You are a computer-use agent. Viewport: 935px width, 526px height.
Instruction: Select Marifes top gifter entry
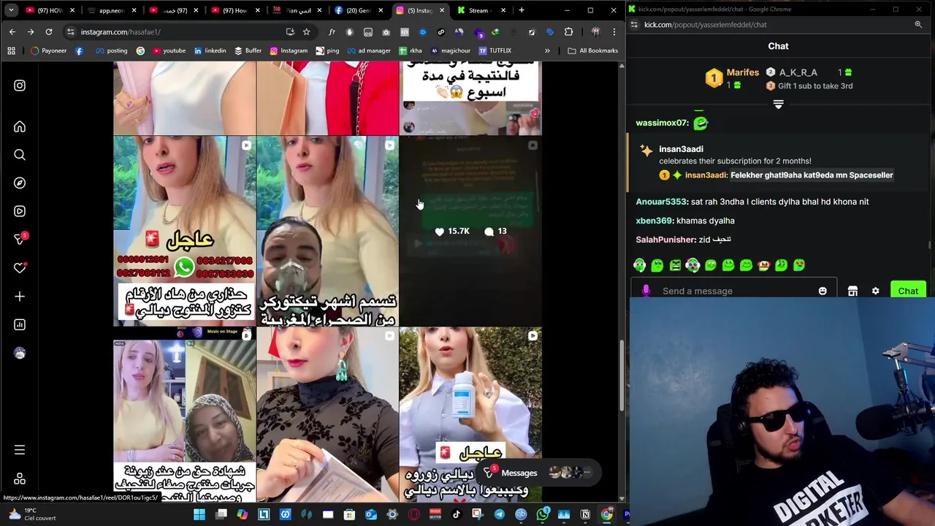tap(732, 78)
